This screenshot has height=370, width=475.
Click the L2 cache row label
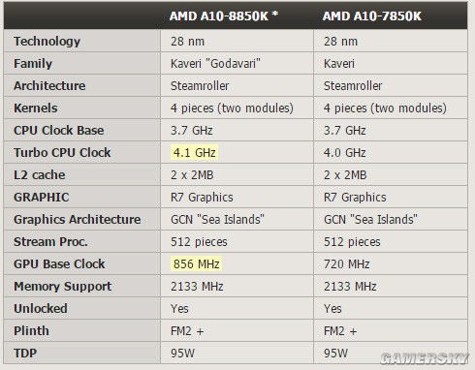[40, 175]
